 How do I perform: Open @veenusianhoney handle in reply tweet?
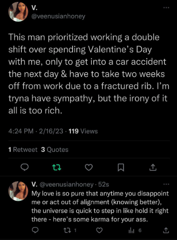coord(67,184)
